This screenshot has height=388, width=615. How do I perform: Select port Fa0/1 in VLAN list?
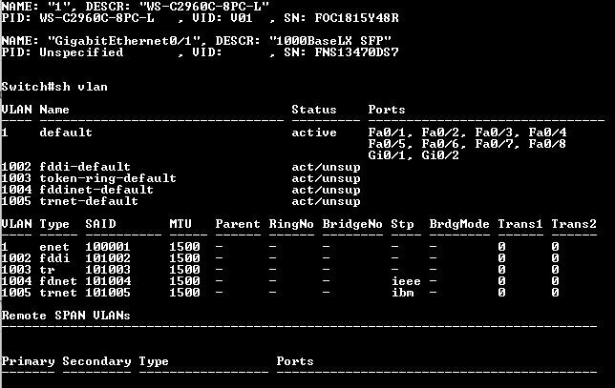tap(387, 133)
